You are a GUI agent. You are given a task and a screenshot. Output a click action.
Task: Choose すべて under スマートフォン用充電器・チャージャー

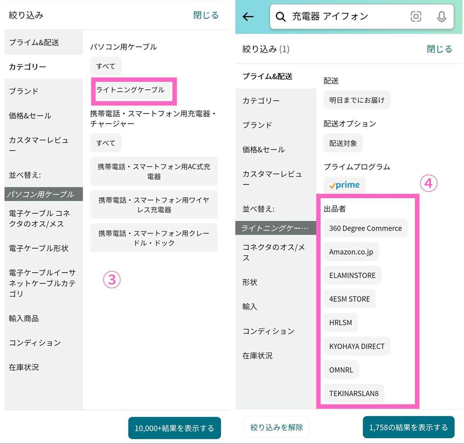(x=106, y=143)
